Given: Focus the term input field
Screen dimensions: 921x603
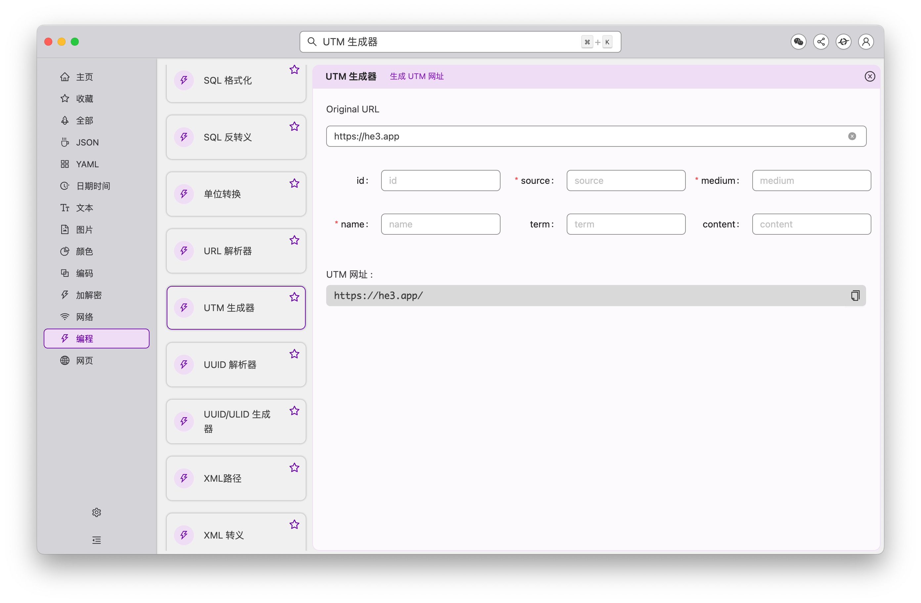Looking at the screenshot, I should tap(626, 224).
